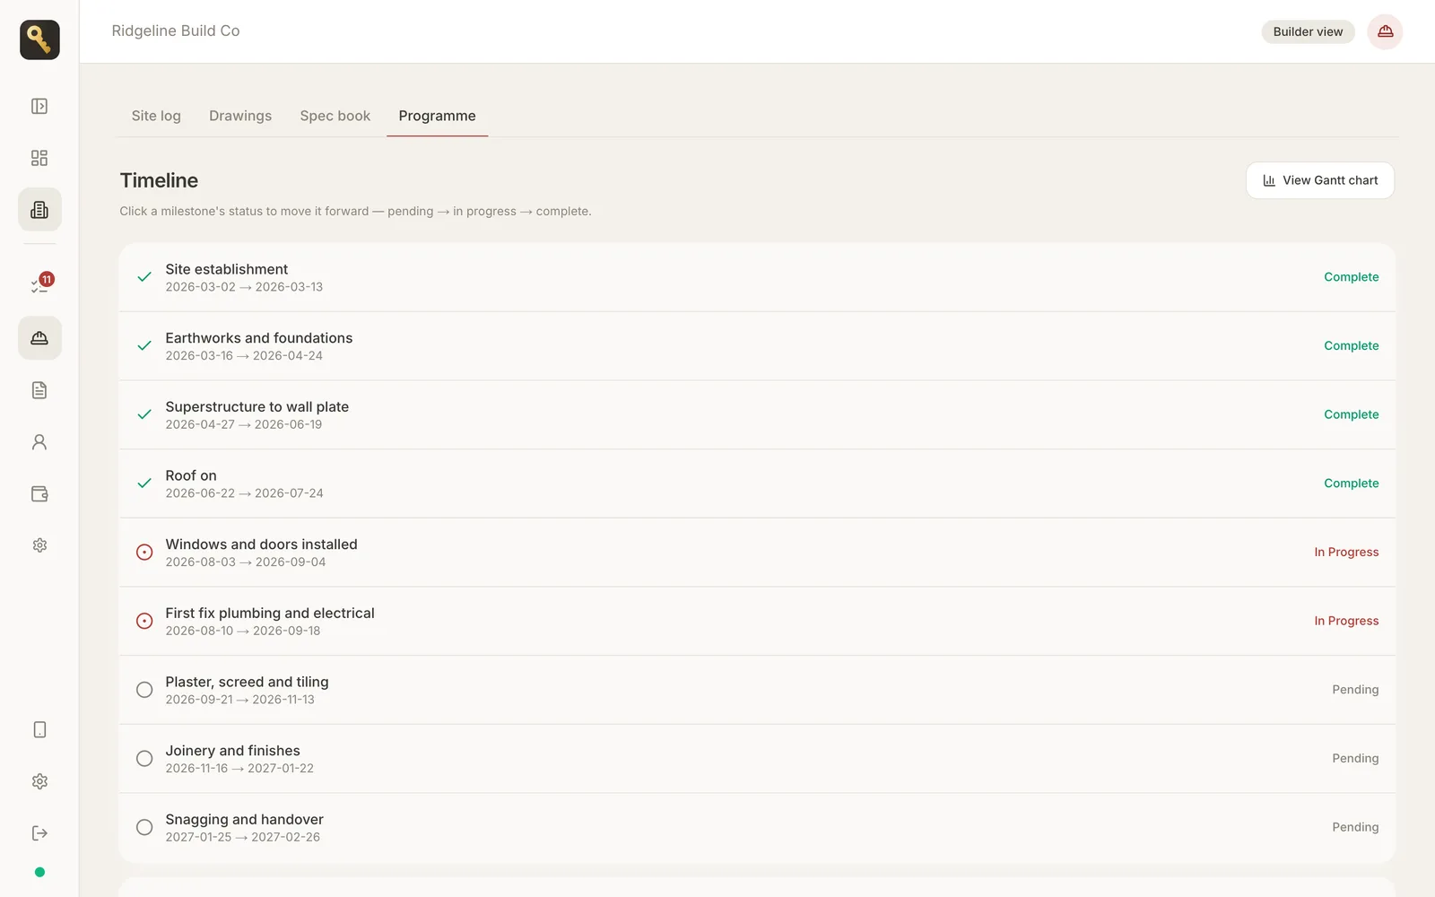Click the Ridgeline Build Co title
Viewport: 1435px width, 897px height.
point(176,30)
